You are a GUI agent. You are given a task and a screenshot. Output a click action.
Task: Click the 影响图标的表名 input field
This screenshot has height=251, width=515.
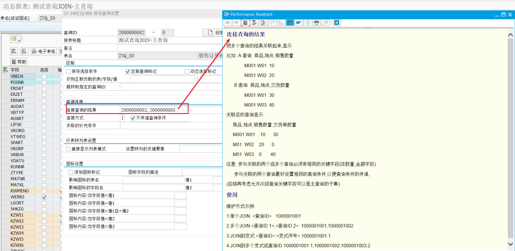(153, 180)
